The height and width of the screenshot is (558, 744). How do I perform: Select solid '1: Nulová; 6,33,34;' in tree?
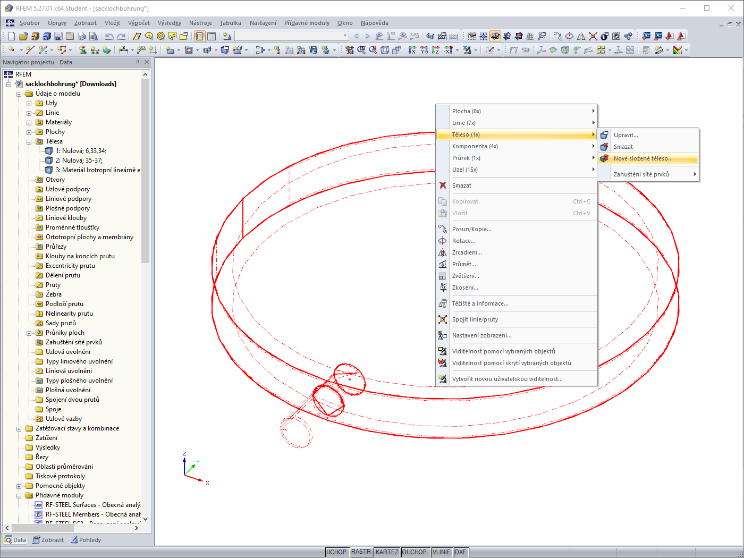(x=81, y=151)
